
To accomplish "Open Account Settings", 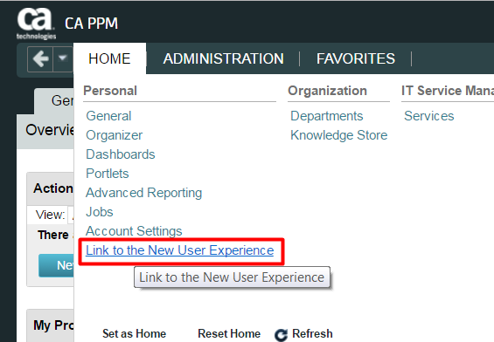I will tap(135, 231).
